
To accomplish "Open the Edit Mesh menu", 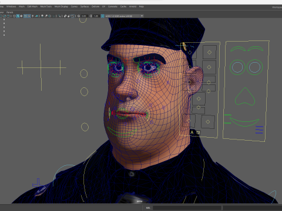I will 32,6.
